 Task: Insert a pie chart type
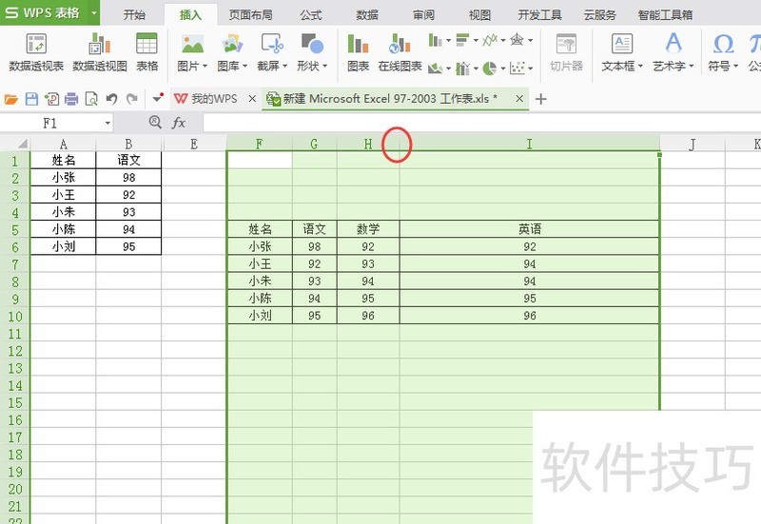click(490, 68)
